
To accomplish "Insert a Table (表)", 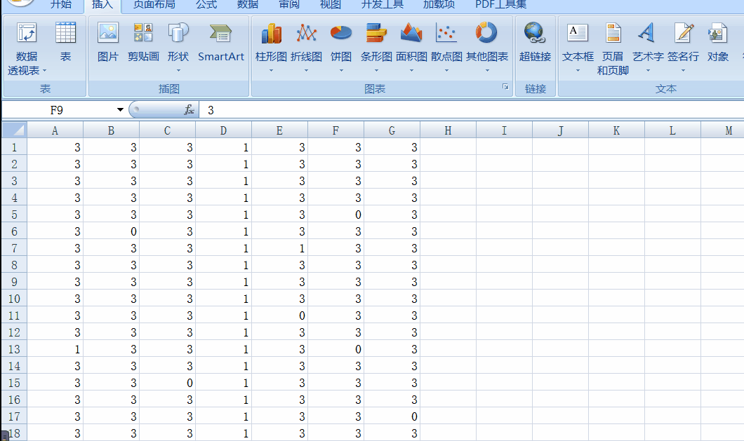I will 65,43.
